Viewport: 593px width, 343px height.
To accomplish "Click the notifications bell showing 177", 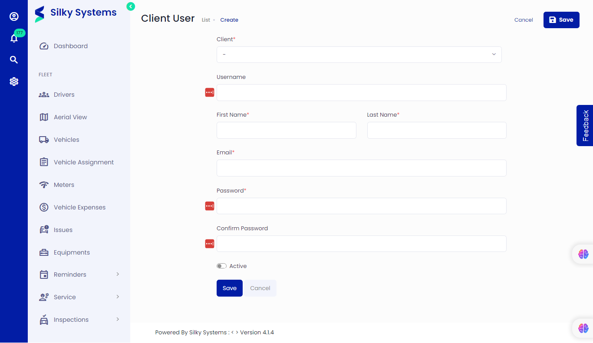I will (14, 38).
